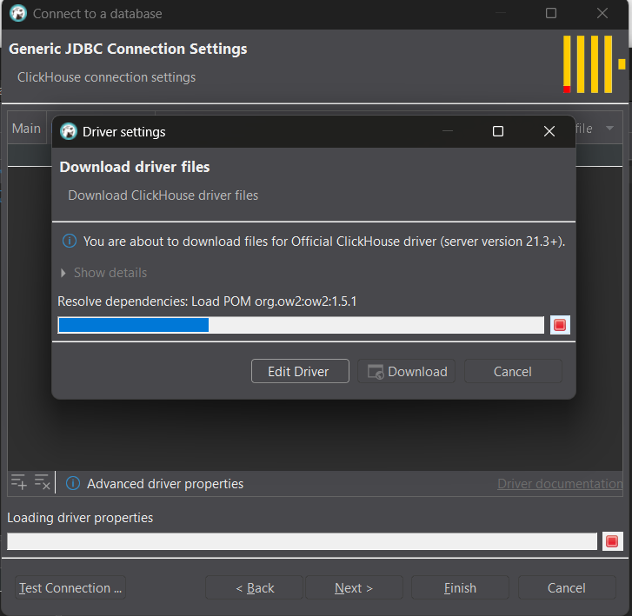
Task: Click Finish in the connection wizard
Action: pos(460,588)
